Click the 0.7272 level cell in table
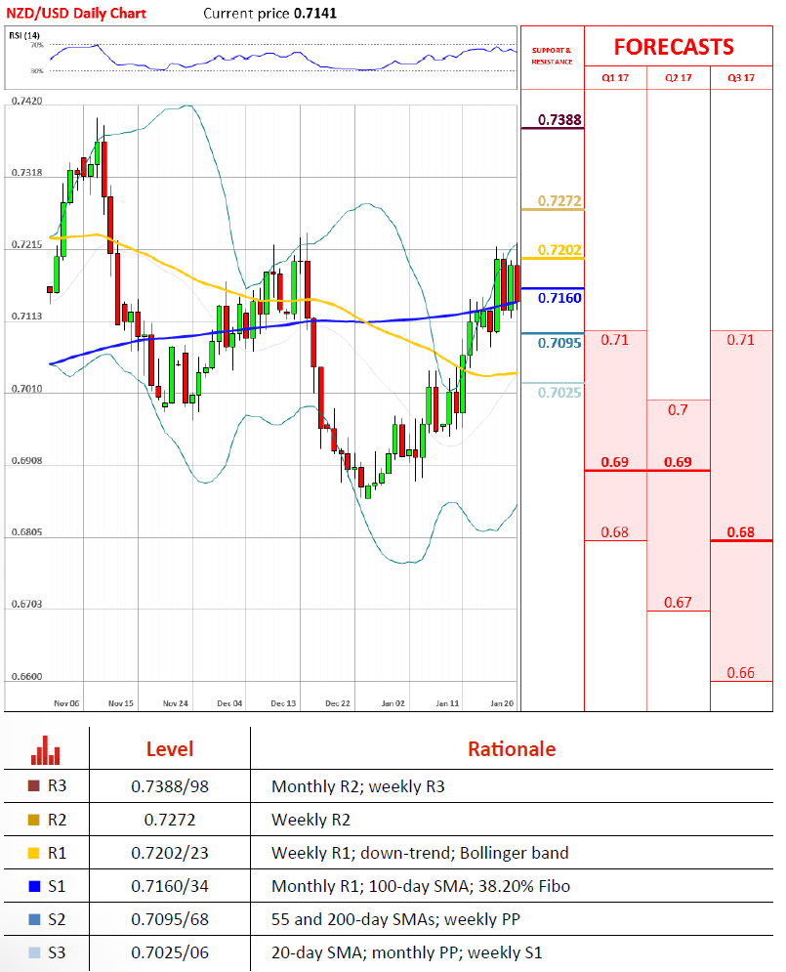Image resolution: width=786 pixels, height=972 pixels. click(x=170, y=820)
